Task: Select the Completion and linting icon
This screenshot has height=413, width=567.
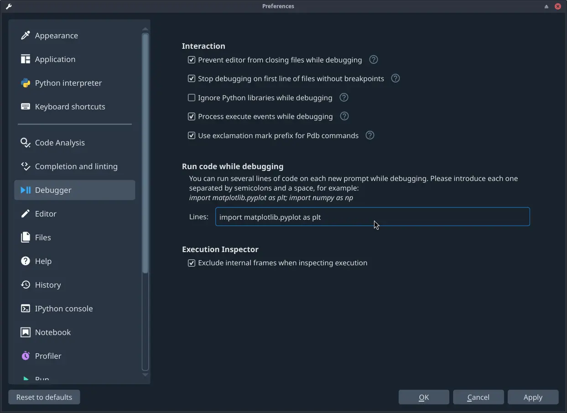Action: coord(26,166)
